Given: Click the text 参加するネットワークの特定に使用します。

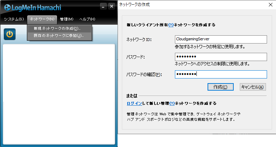Looking at the screenshot, I should coord(210,47).
